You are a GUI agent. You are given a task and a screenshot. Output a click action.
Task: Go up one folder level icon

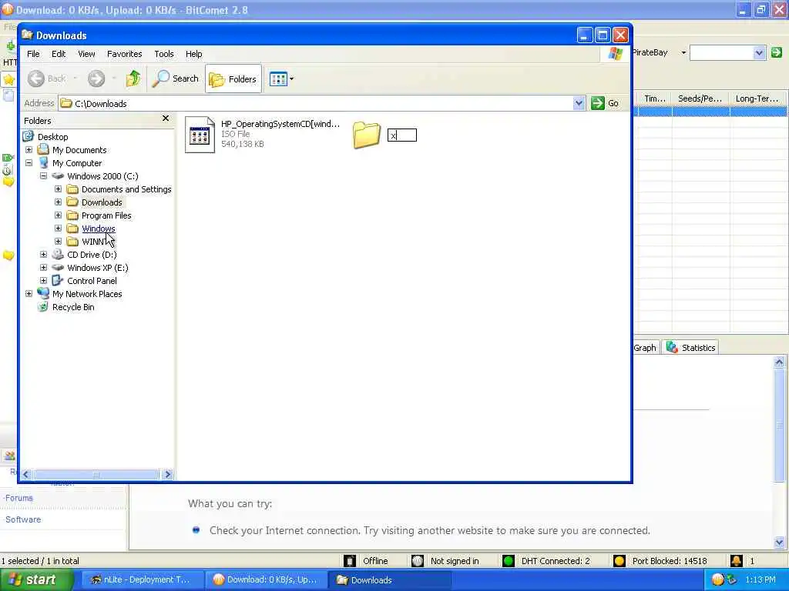point(133,79)
